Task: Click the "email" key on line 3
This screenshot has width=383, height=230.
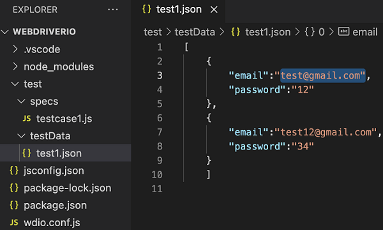Action: point(249,75)
